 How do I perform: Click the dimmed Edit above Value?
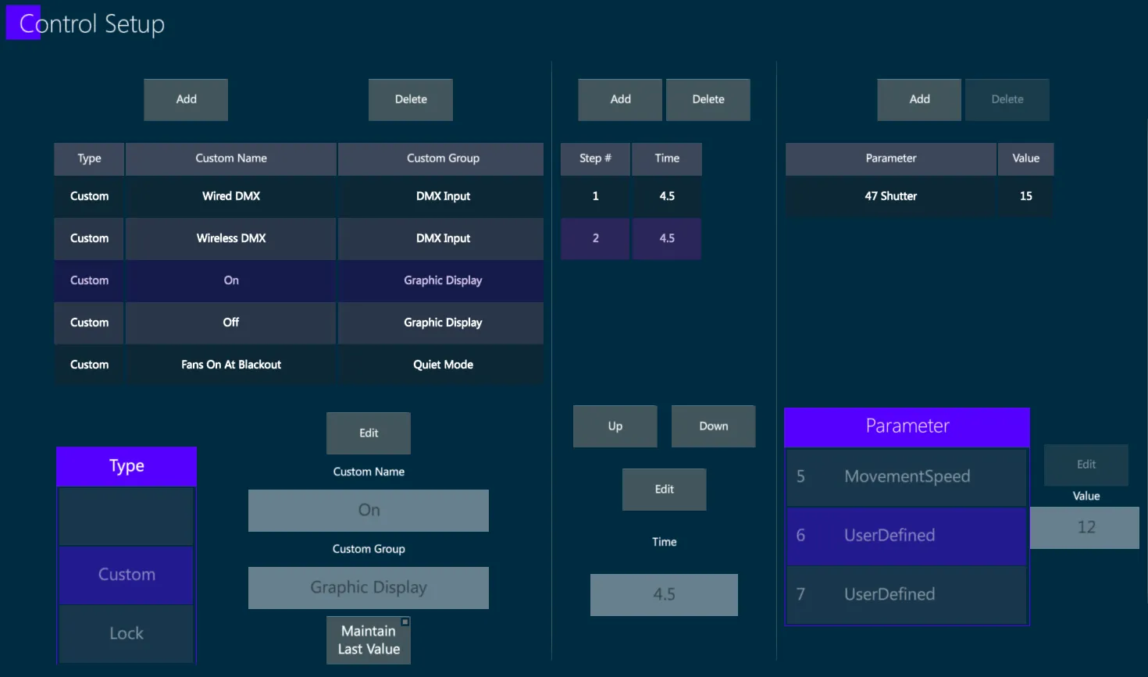1086,465
